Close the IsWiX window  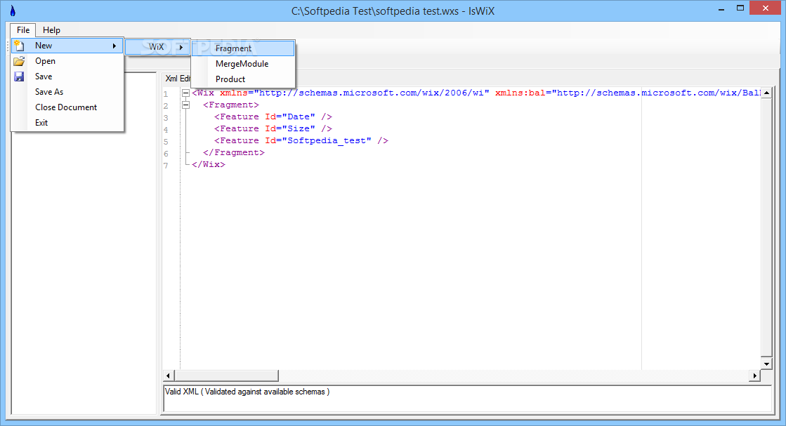coord(766,8)
